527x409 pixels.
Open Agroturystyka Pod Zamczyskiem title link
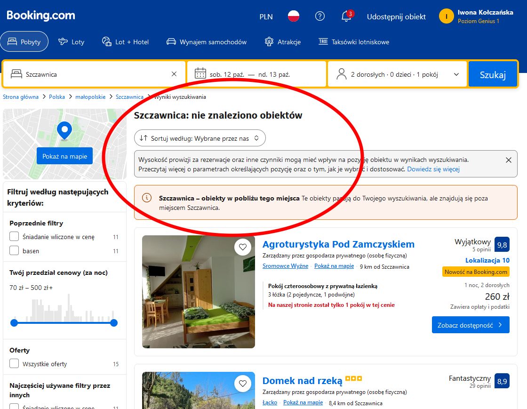(338, 244)
